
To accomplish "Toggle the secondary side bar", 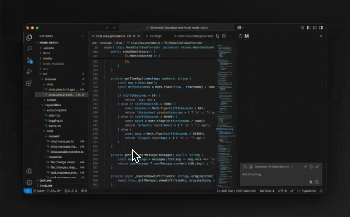I will click(321, 28).
